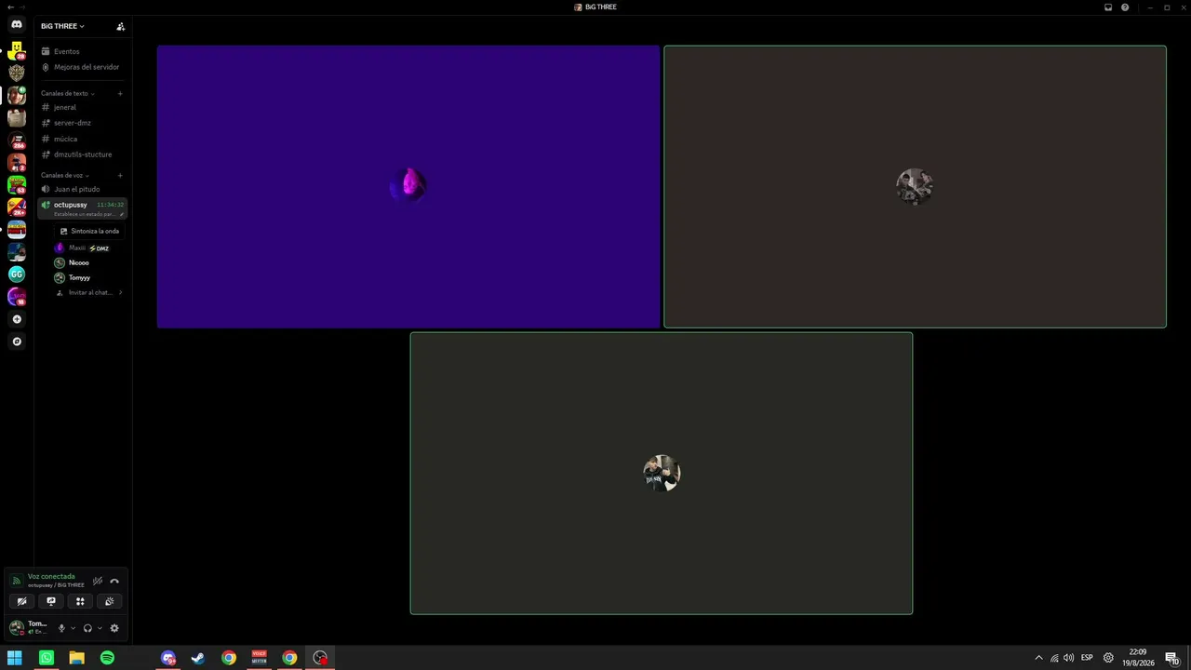Viewport: 1191px width, 670px height.
Task: Mute the microphone
Action: [x=61, y=628]
